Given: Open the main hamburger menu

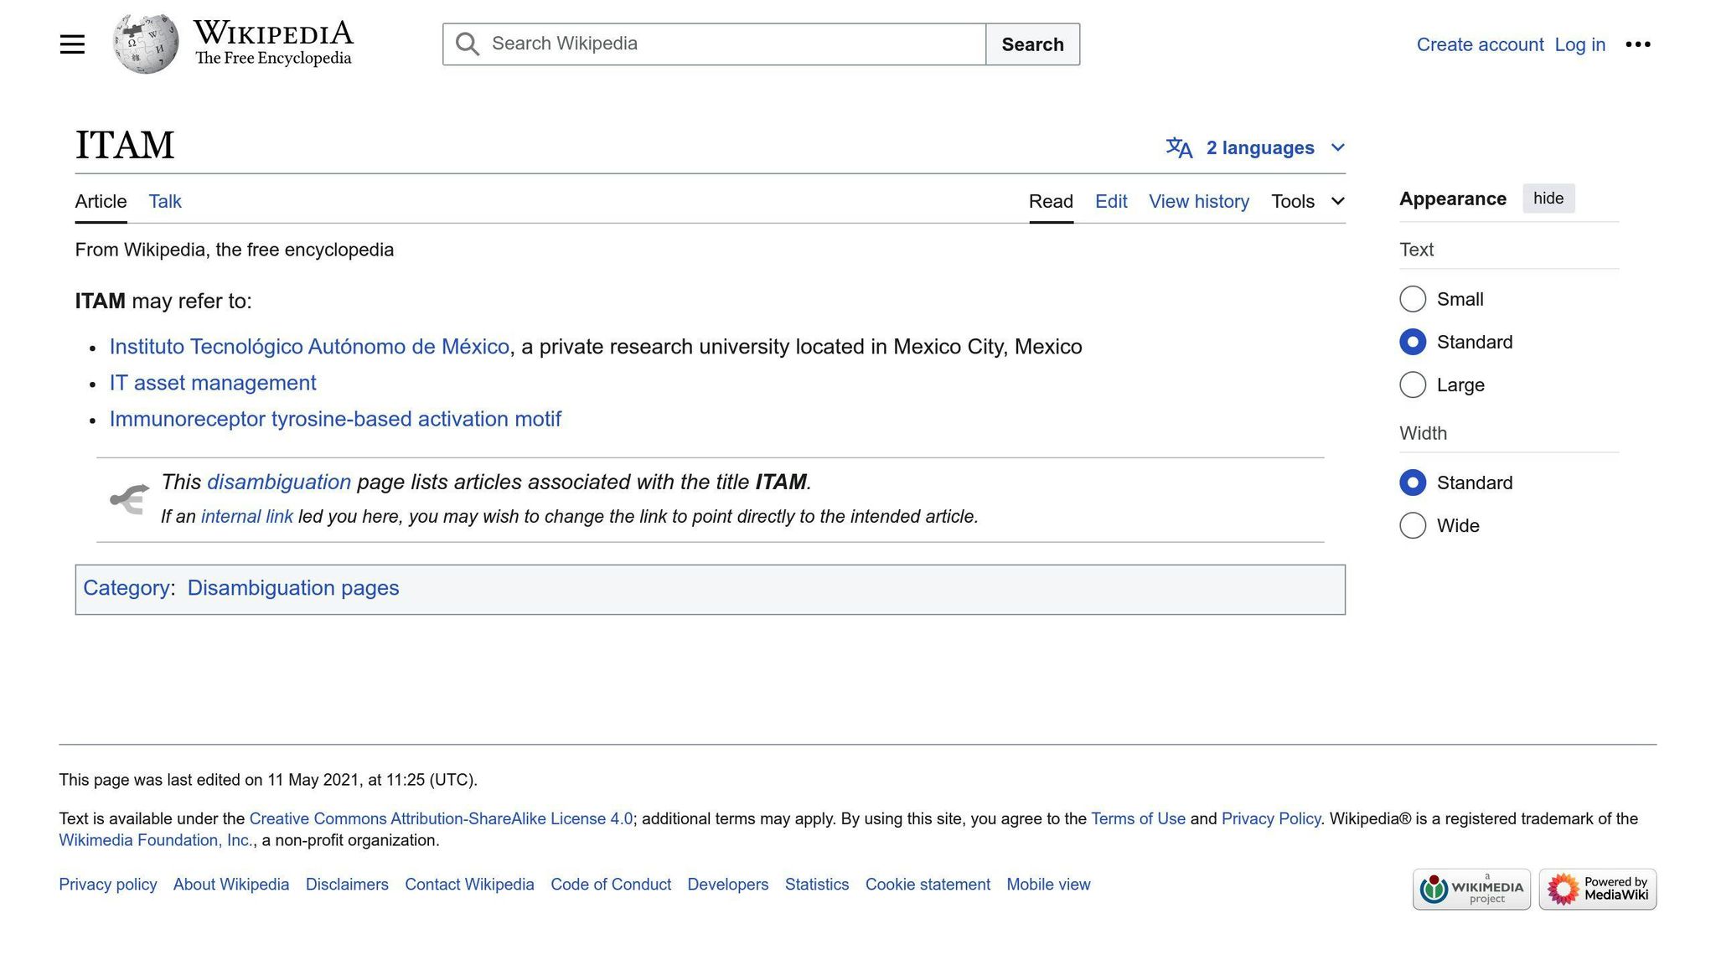Looking at the screenshot, I should [x=72, y=44].
